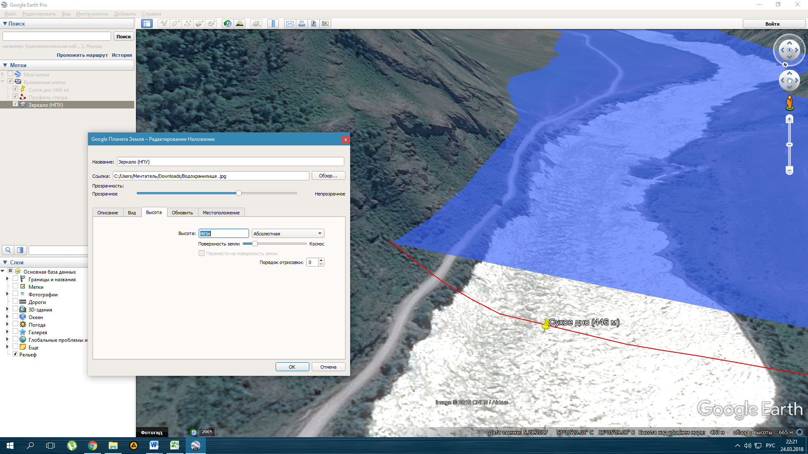The width and height of the screenshot is (808, 454).
Task: Switch to the Описание tab
Action: tap(108, 213)
